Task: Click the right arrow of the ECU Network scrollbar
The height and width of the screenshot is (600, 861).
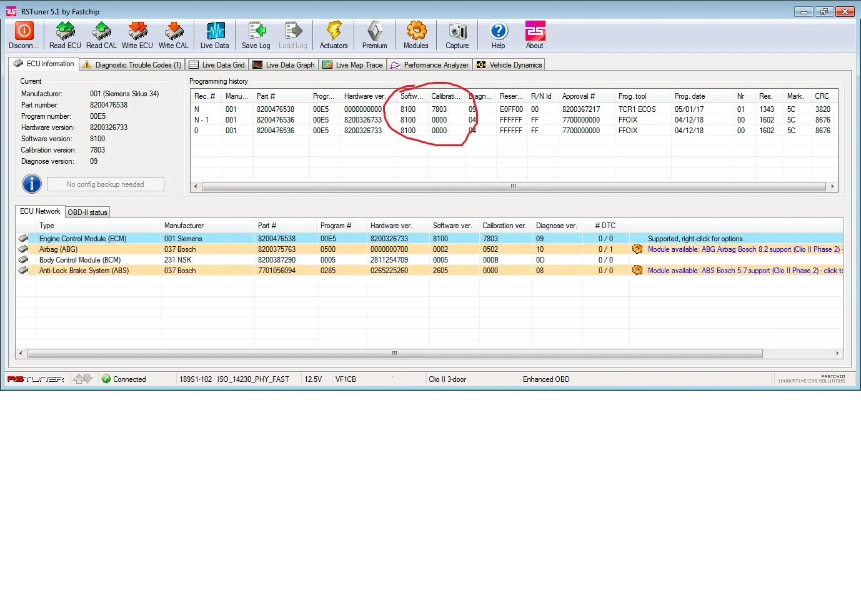Action: click(837, 353)
